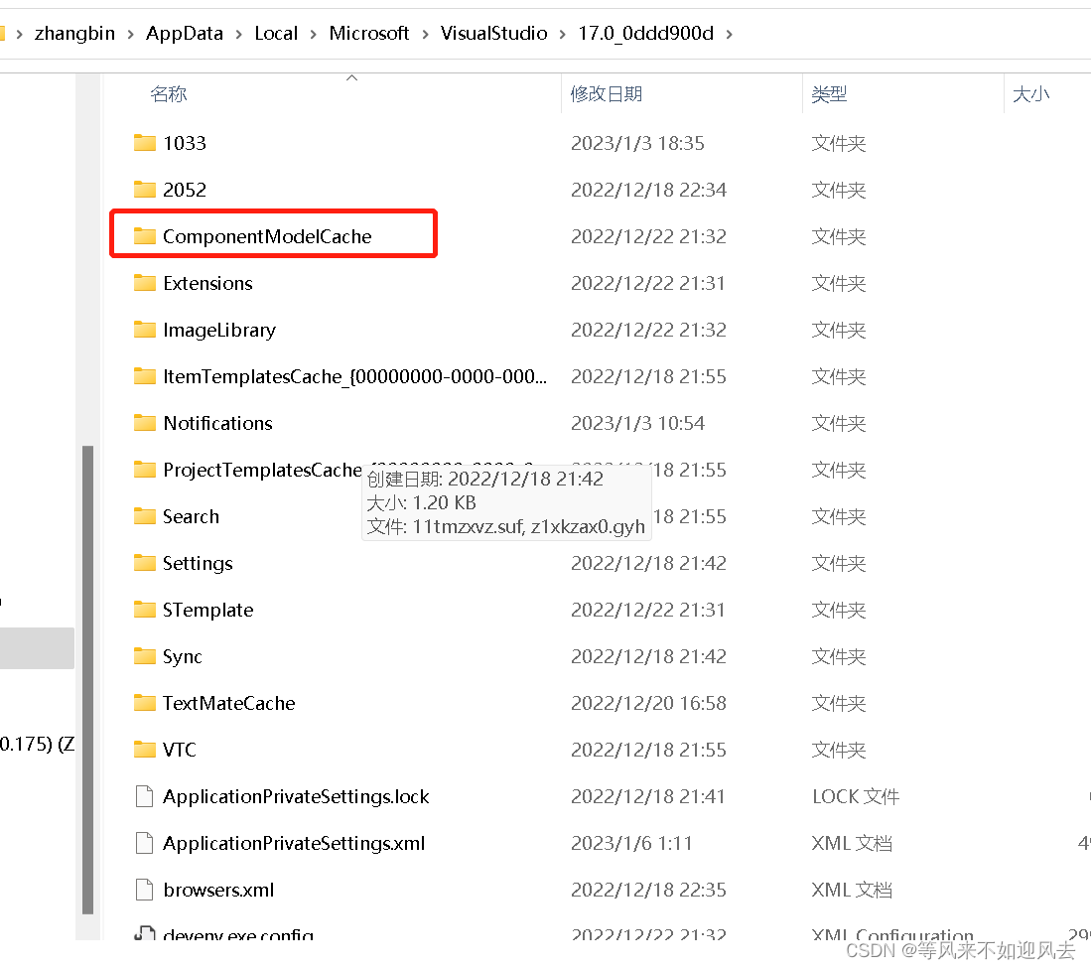The height and width of the screenshot is (970, 1091).
Task: Click the 2022/12/18 22:34 date of 2052
Action: coord(648,190)
